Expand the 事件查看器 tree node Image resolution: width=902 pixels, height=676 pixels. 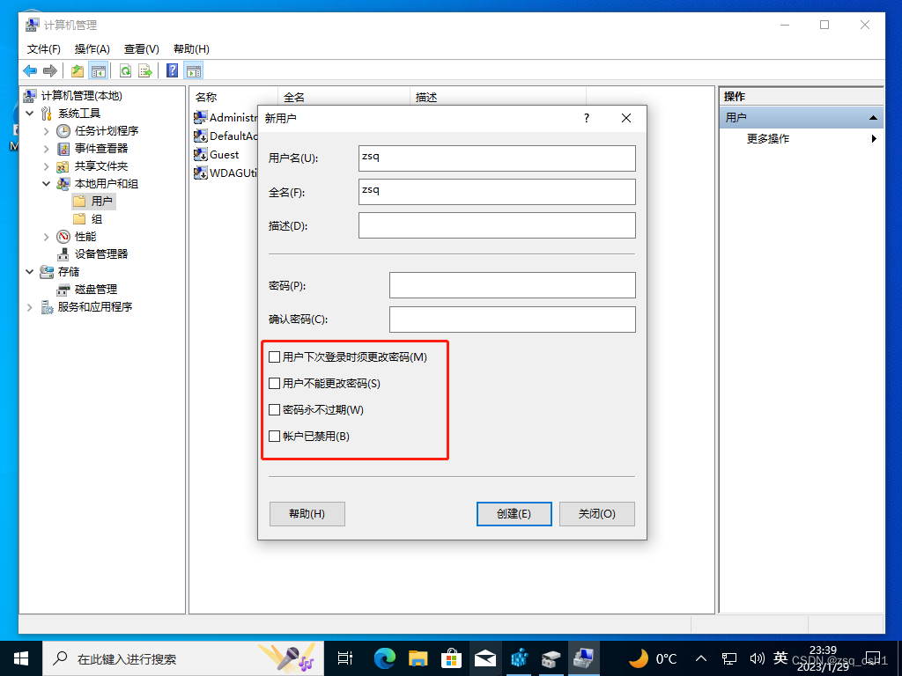click(47, 149)
